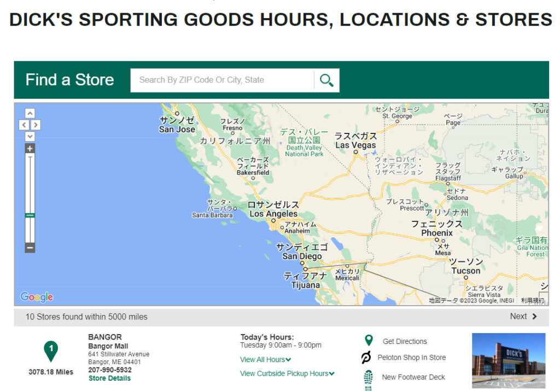Image resolution: width=560 pixels, height=391 pixels.
Task: Zoom out with the minus button
Action: click(x=30, y=248)
